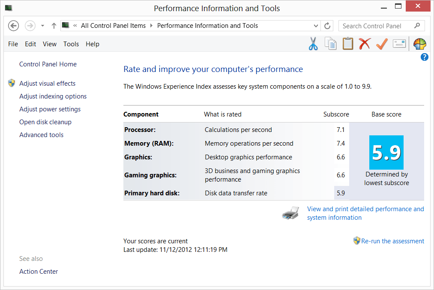Launch Open disk cleanup

coord(45,122)
